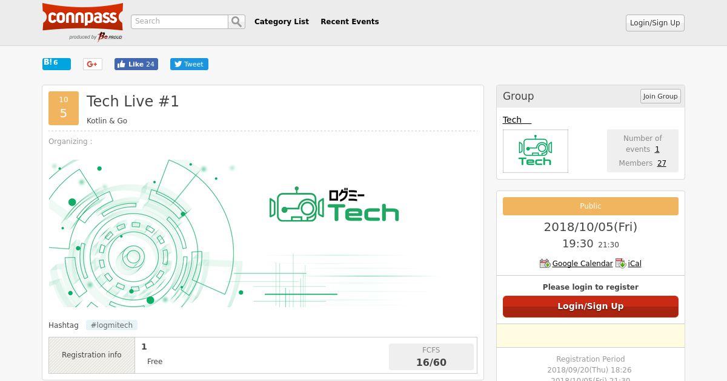The image size is (727, 381).
Task: Like the event on Facebook
Action: click(136, 64)
